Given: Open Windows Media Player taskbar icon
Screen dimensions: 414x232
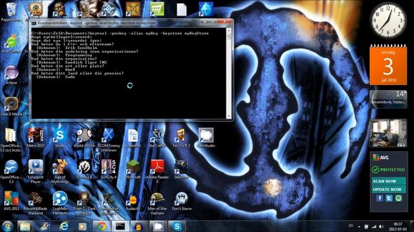Looking at the screenshot, I should [x=82, y=226].
